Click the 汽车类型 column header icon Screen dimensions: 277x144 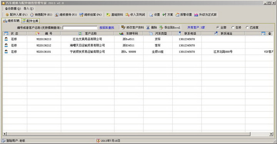[151, 33]
